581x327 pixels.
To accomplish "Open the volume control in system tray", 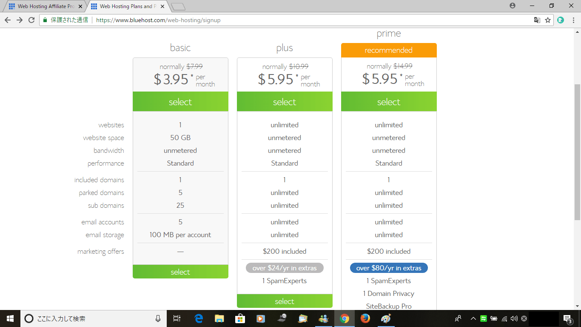I will [x=514, y=318].
